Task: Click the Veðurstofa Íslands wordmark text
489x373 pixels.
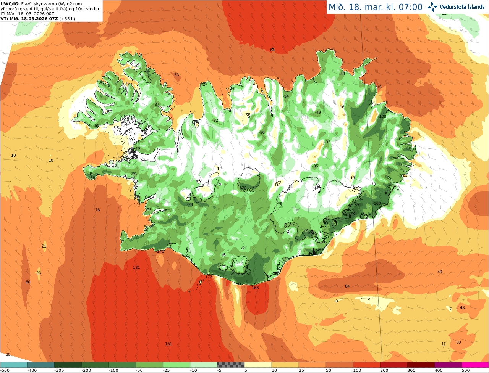Action: [x=462, y=7]
